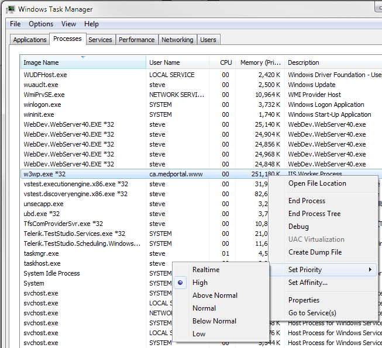Select the ubd.exe *32 process
Image resolution: width=382 pixels, height=348 pixels.
(42, 214)
